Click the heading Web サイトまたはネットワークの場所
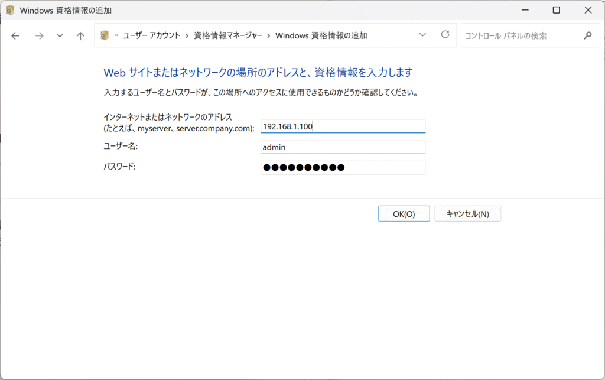Viewport: 605px width, 380px height. point(258,72)
